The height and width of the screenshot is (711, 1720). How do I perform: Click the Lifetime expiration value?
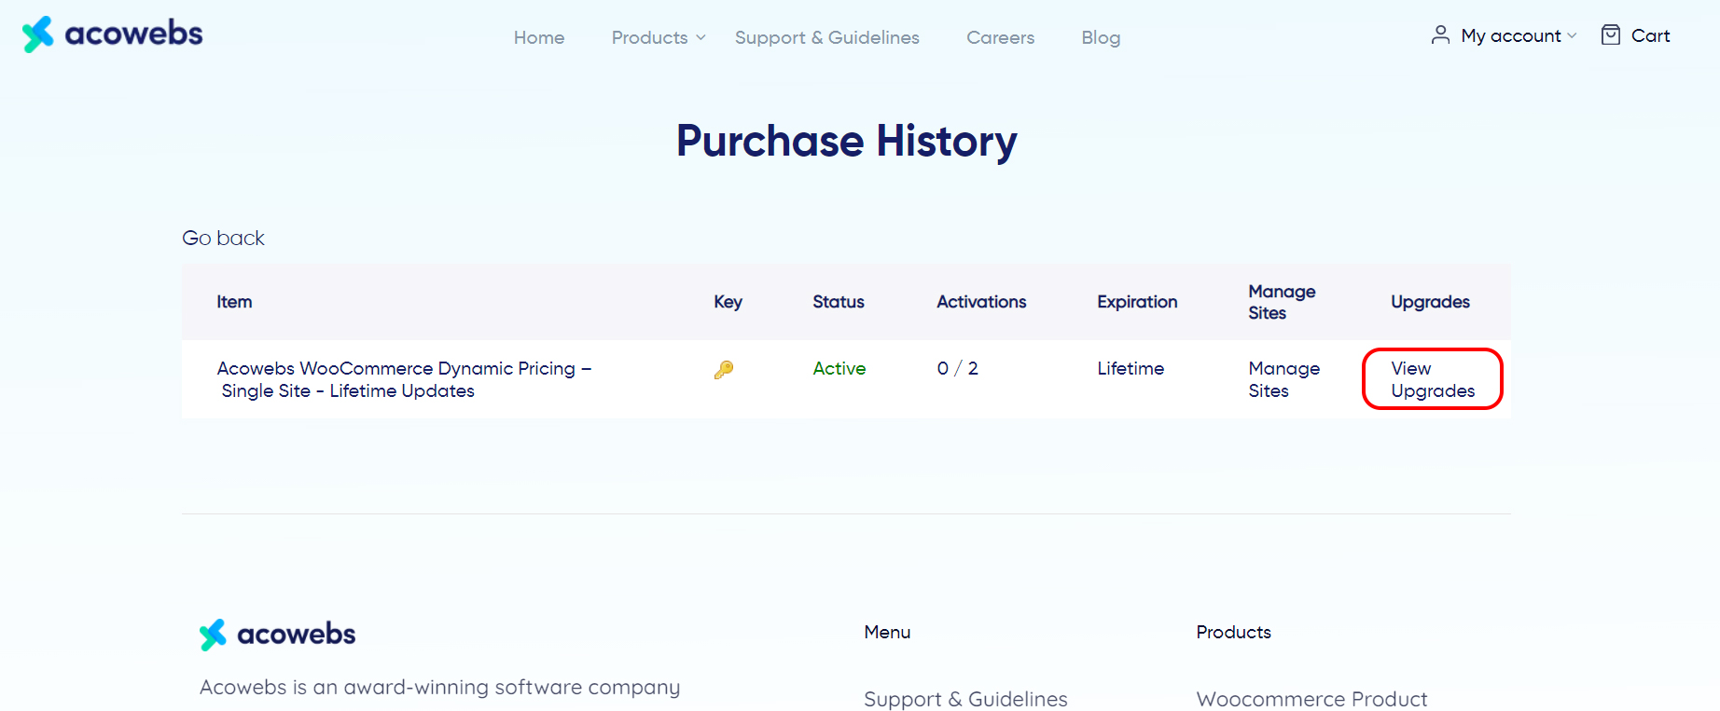pyautogui.click(x=1130, y=368)
